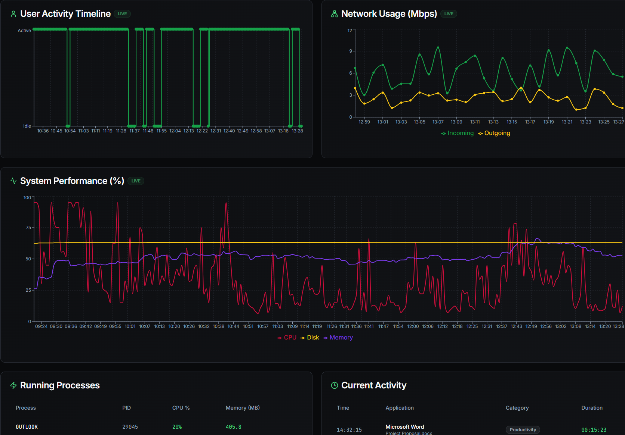Click the LIVE badge beside Network Usage
625x435 pixels.
click(x=449, y=14)
